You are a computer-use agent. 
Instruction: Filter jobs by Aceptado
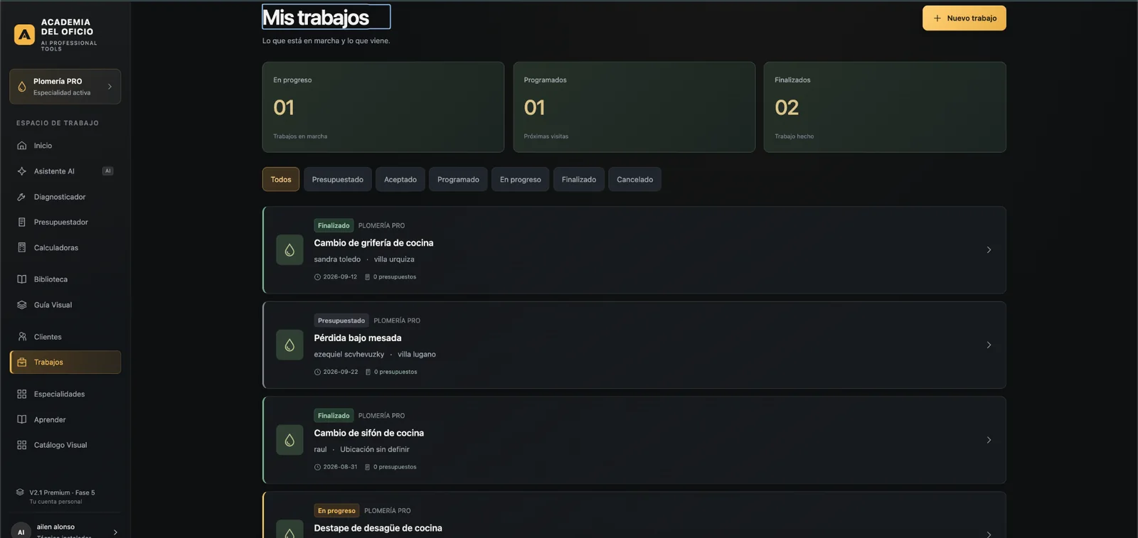tap(400, 180)
